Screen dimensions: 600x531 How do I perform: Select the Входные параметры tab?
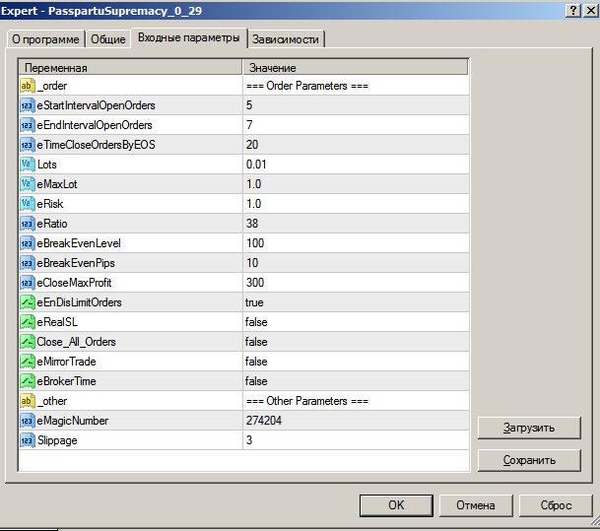coord(189,37)
